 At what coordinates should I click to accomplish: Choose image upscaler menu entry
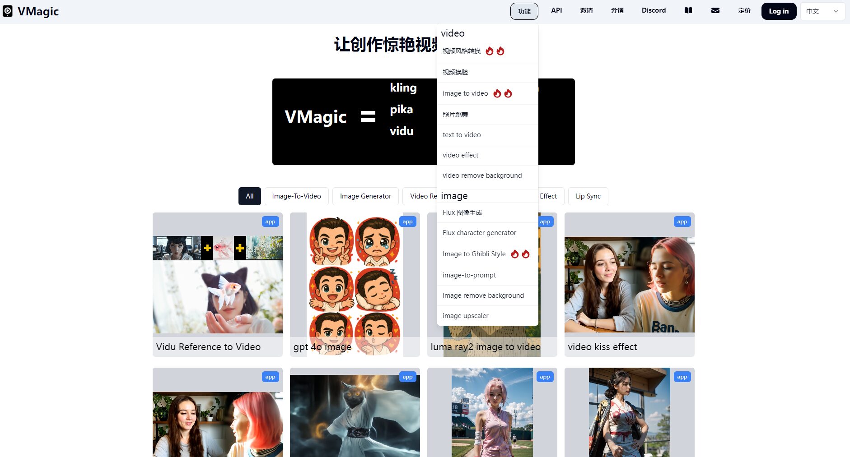point(488,316)
